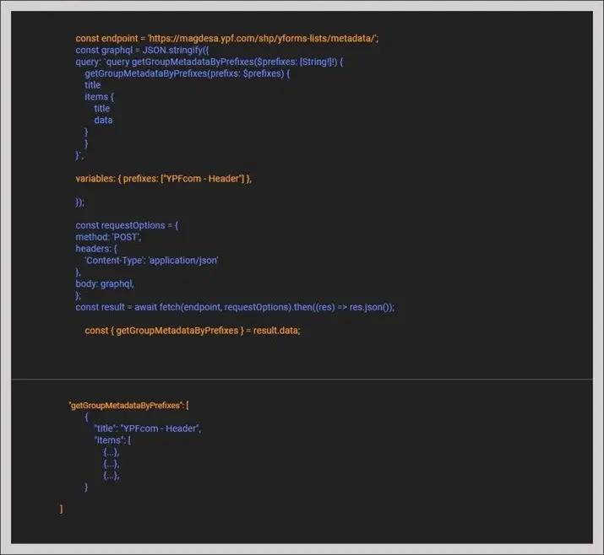Click the variables line with prefixes array
This screenshot has width=604, height=555.
pyautogui.click(x=164, y=179)
